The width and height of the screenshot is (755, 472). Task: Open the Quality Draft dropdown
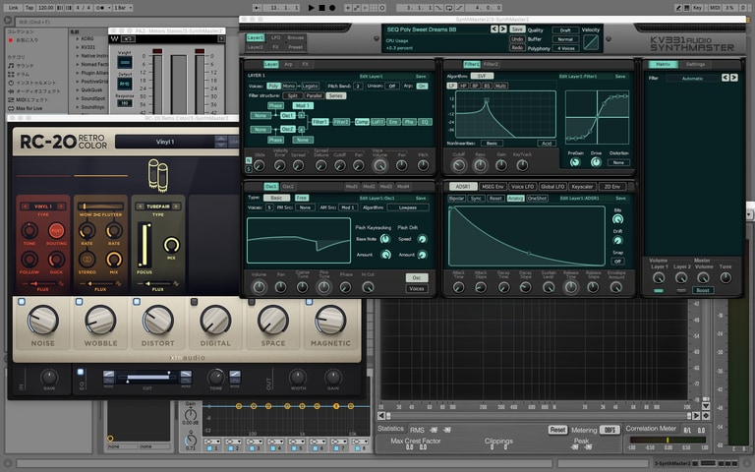click(566, 29)
